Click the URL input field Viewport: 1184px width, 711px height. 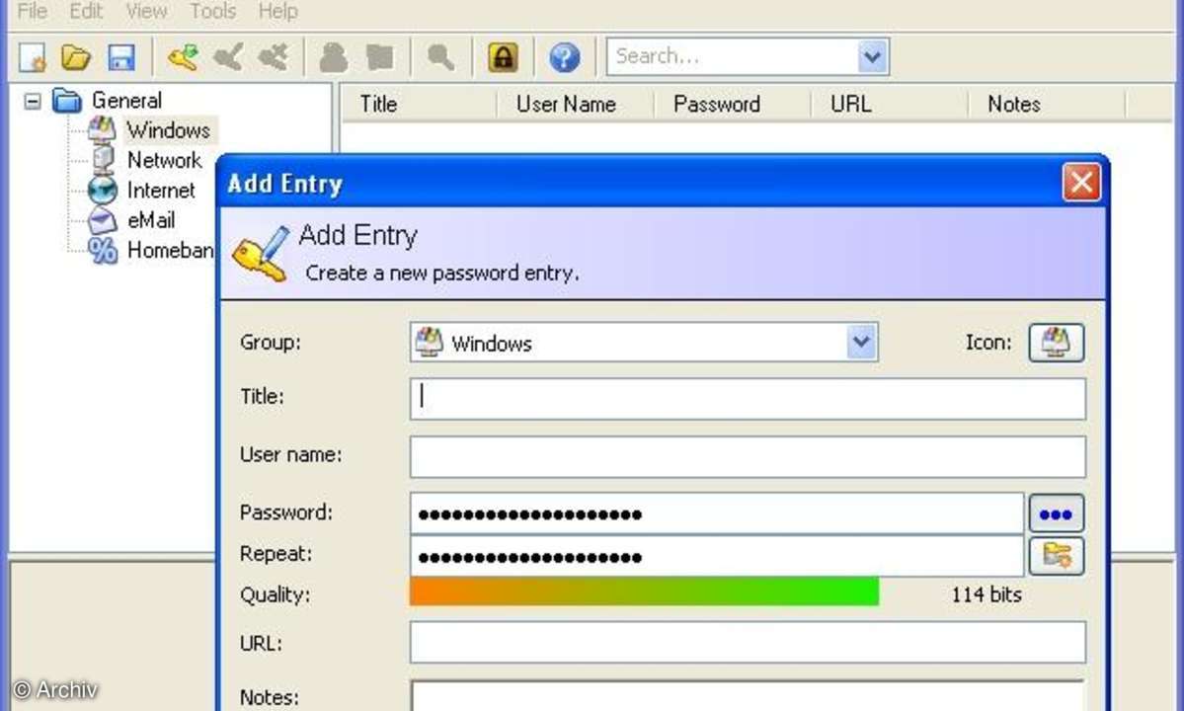tap(748, 642)
